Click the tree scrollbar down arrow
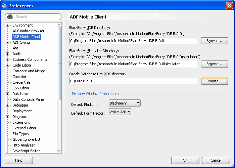This screenshot has height=168, width=235. pyautogui.click(x=59, y=151)
